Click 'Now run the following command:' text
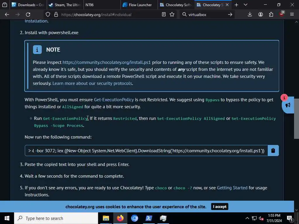This screenshot has width=299, height=224. pyautogui.click(x=58, y=137)
